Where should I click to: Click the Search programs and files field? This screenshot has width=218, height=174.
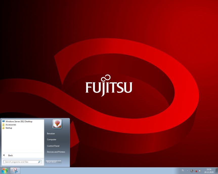[20, 162]
